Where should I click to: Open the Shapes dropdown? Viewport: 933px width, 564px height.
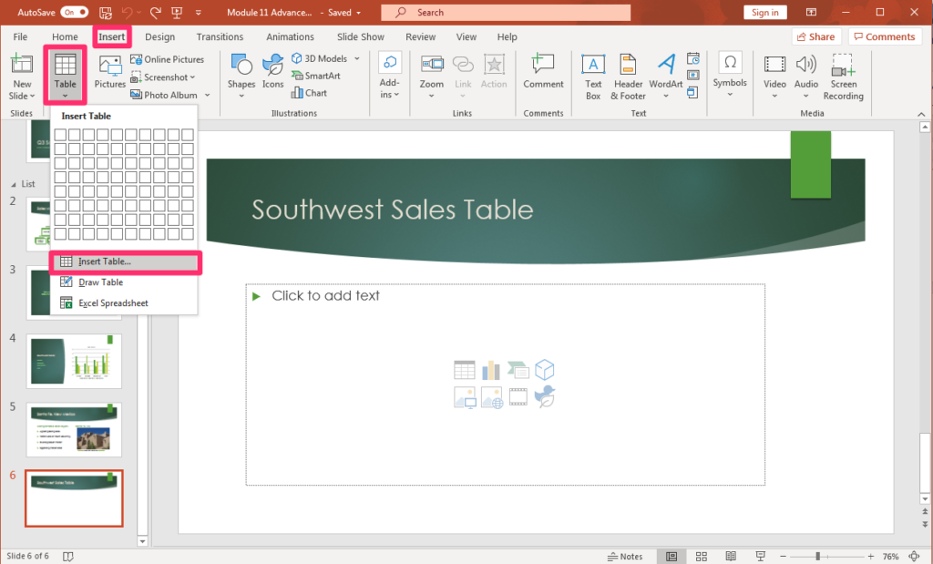(x=241, y=77)
